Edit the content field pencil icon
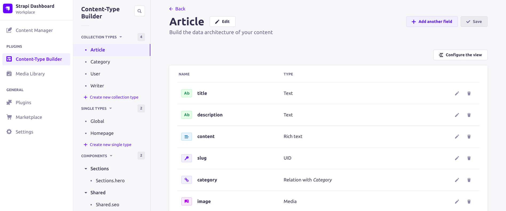506x211 pixels. point(457,136)
